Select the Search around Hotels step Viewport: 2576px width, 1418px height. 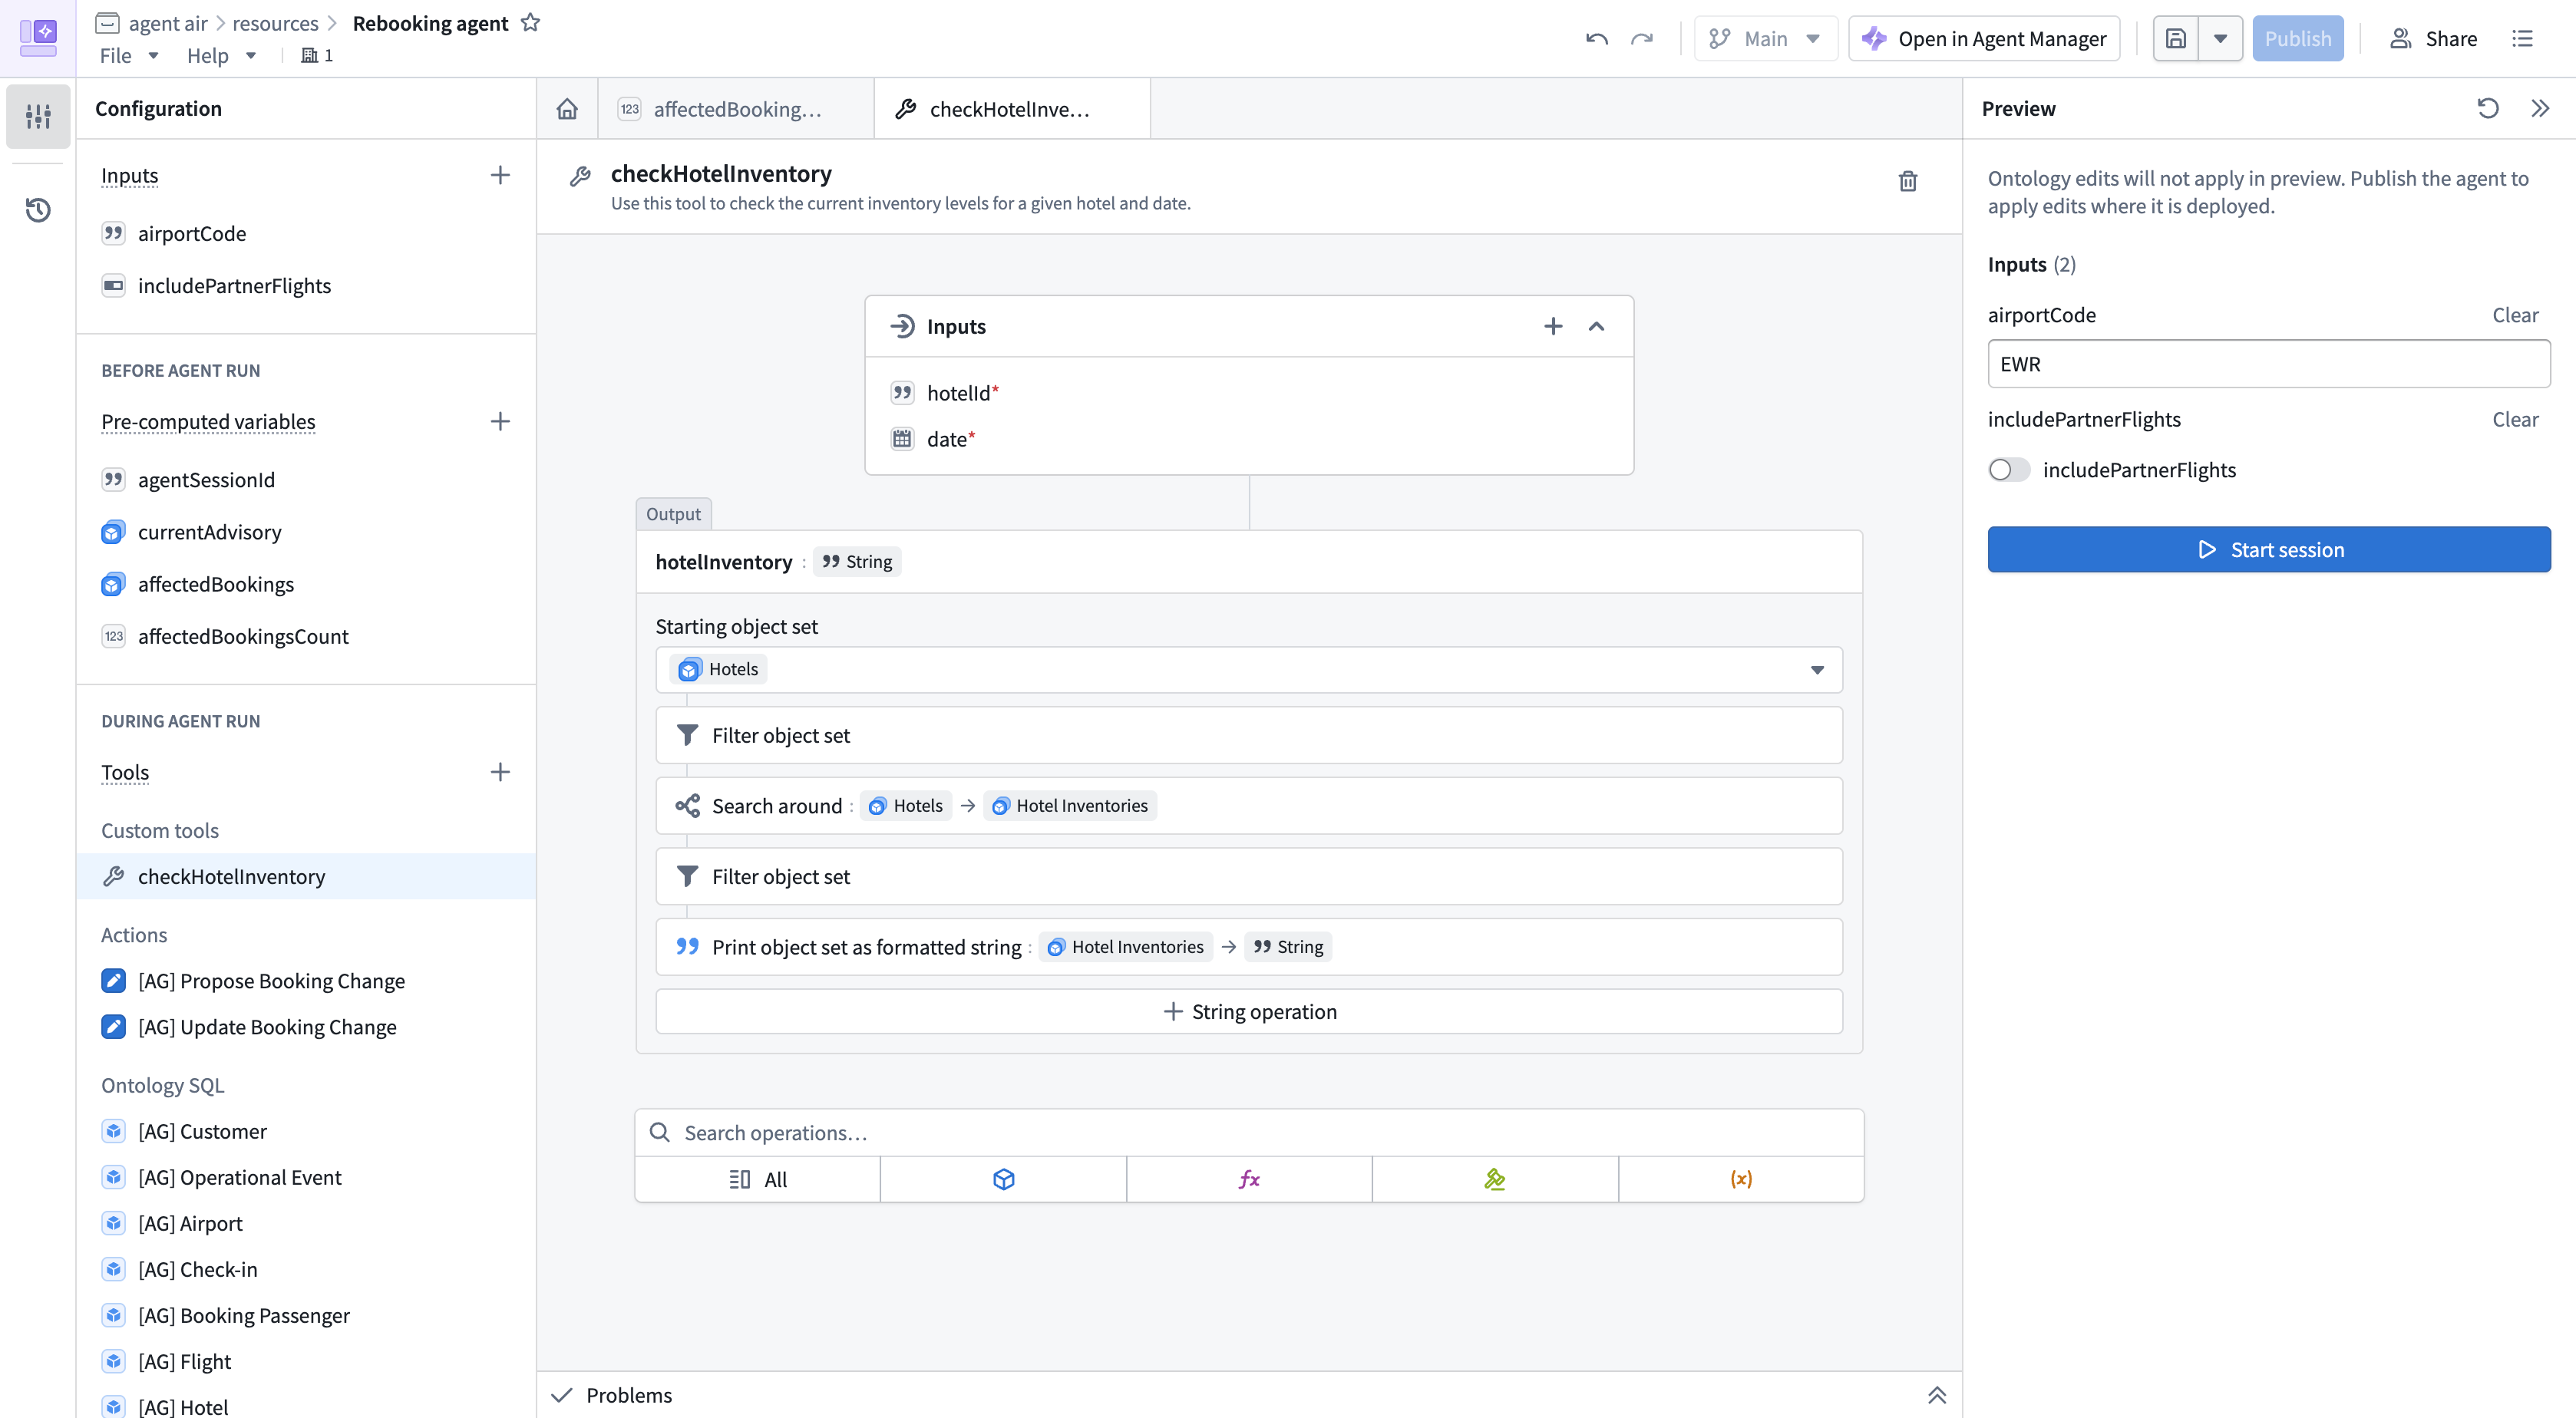coord(1249,806)
